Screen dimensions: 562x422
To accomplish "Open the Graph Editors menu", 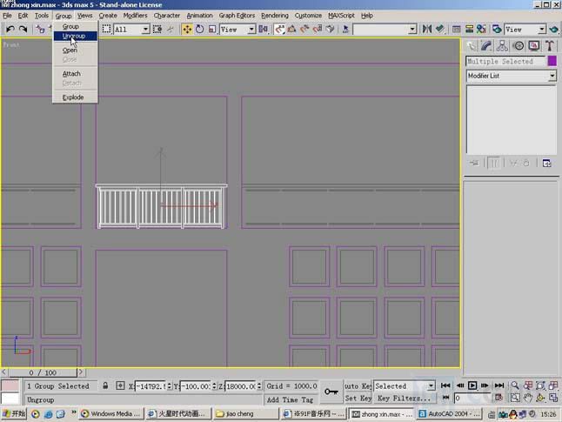I will click(237, 16).
